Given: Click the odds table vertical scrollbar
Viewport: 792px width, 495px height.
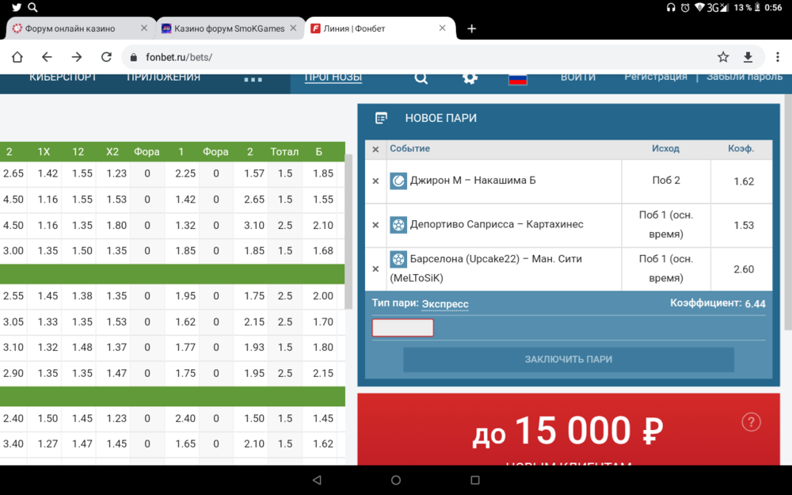Looking at the screenshot, I should pos(348,231).
